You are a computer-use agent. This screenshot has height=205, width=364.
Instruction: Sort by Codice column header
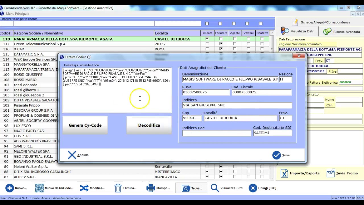tap(6, 33)
